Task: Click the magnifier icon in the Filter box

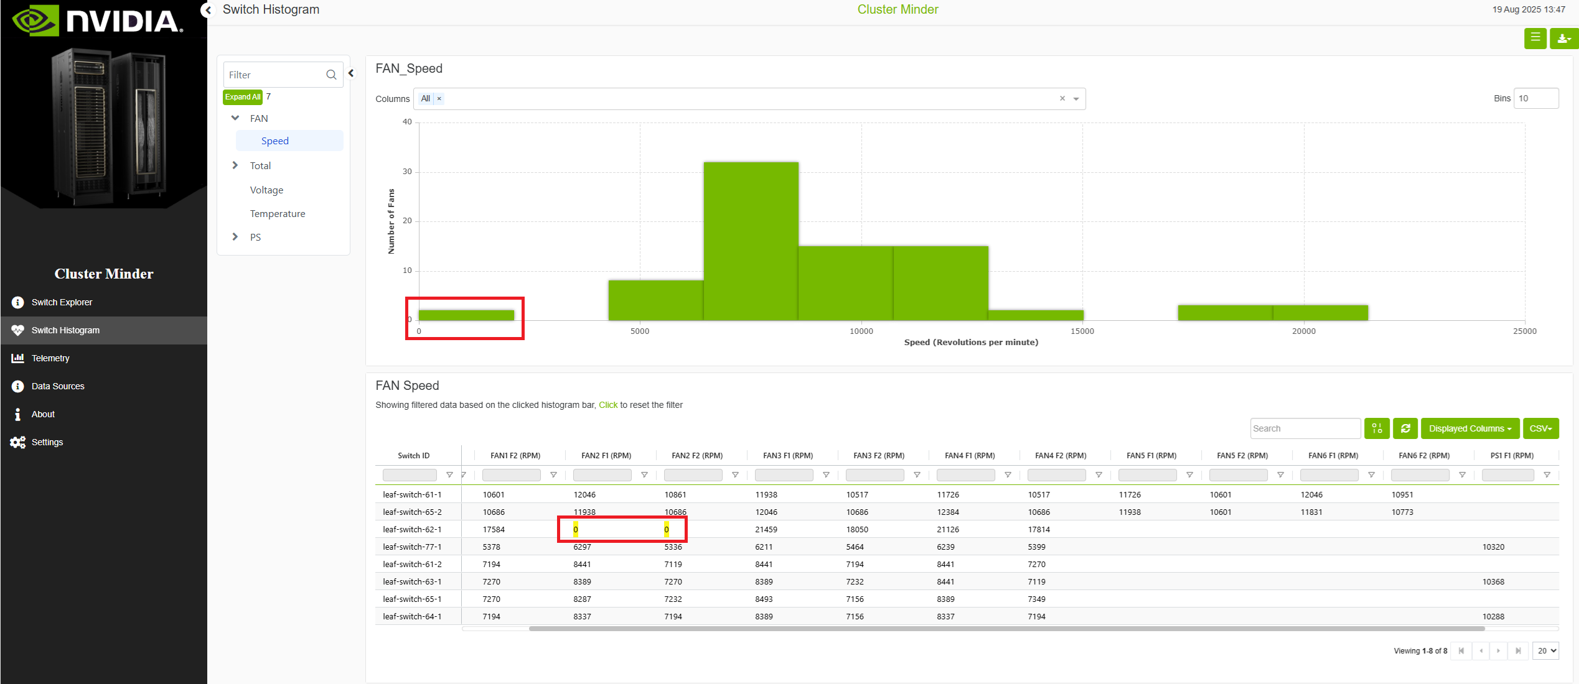Action: 331,75
